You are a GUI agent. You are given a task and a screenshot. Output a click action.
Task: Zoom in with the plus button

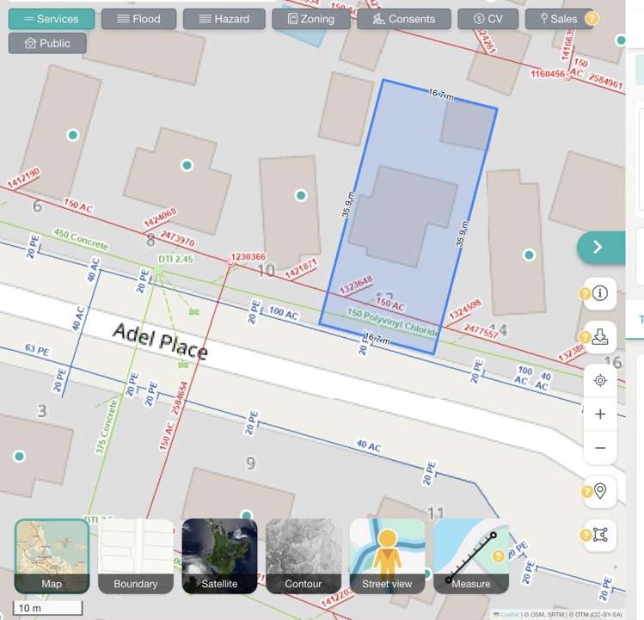click(600, 414)
